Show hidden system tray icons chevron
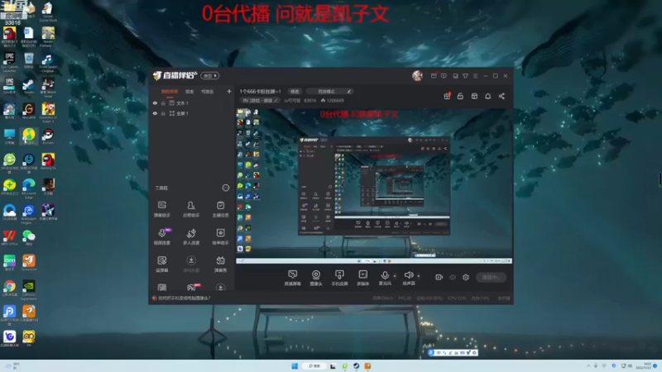662x372 pixels. coord(588,365)
